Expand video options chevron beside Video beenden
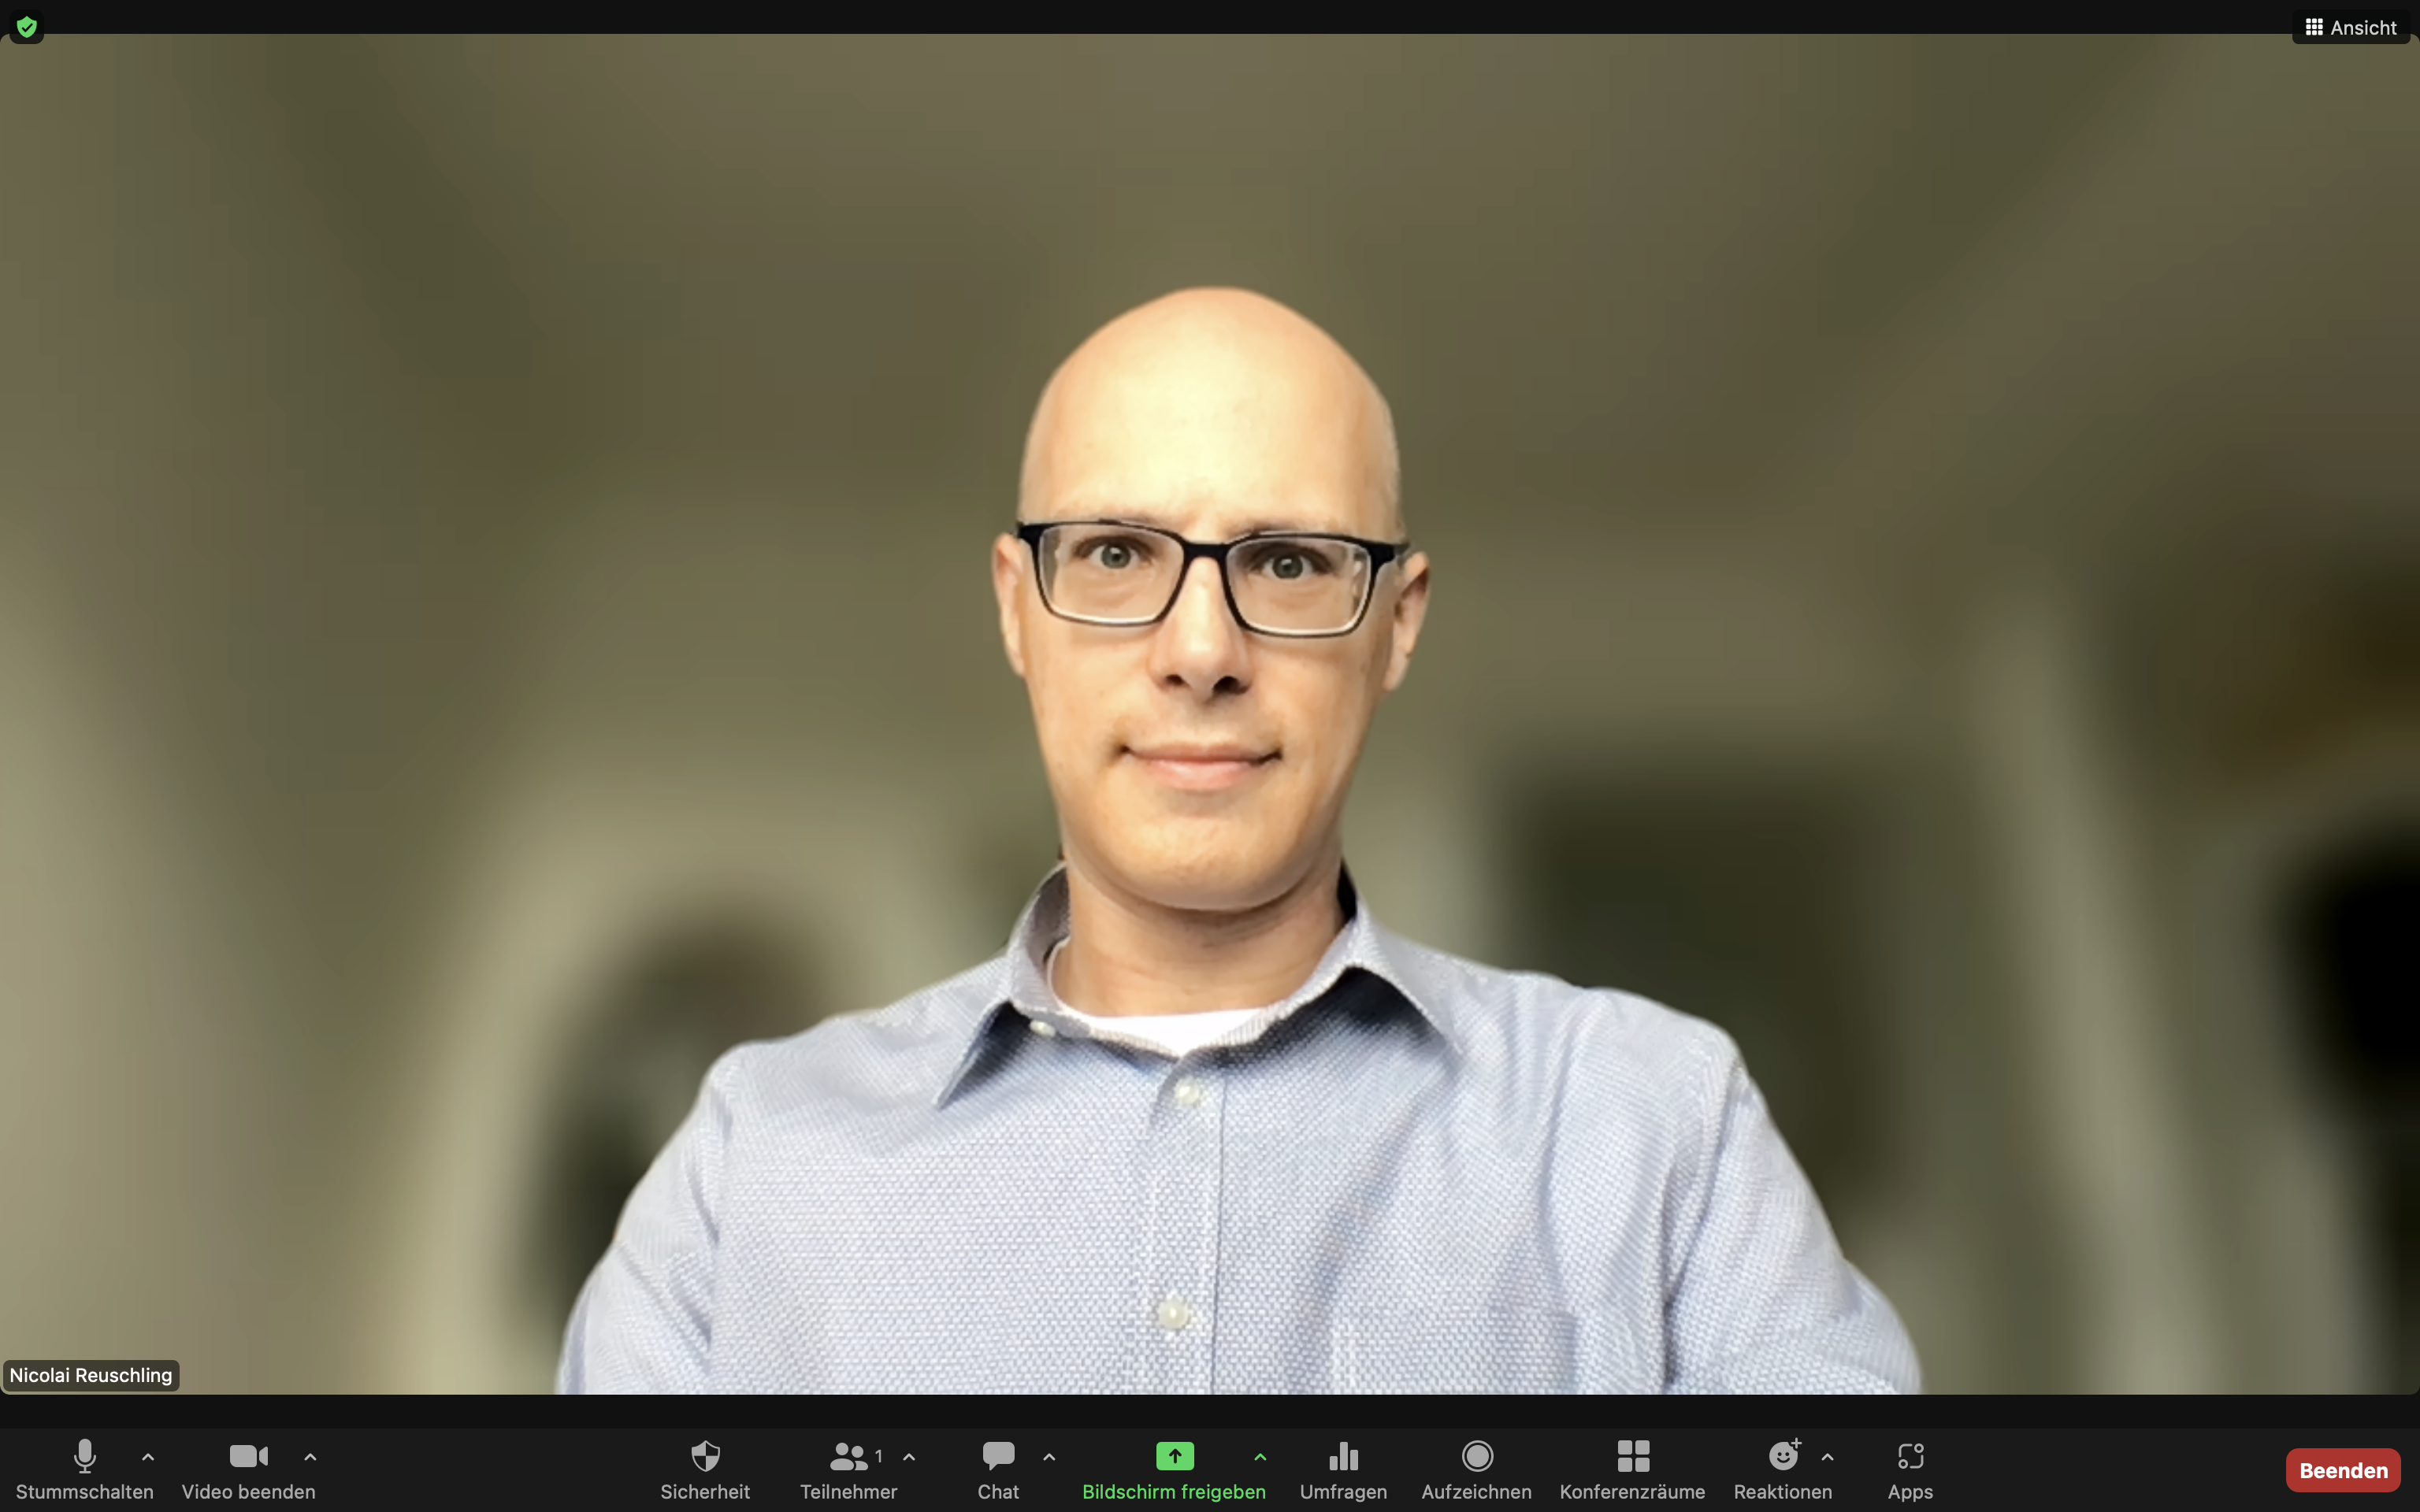The height and width of the screenshot is (1512, 2420). coord(310,1457)
